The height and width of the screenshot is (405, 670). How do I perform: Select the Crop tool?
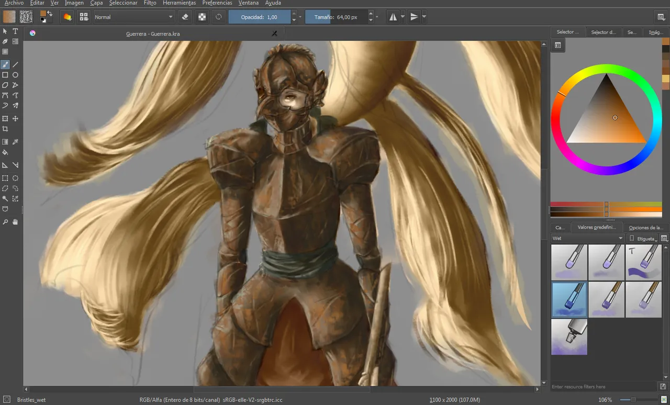(x=5, y=129)
